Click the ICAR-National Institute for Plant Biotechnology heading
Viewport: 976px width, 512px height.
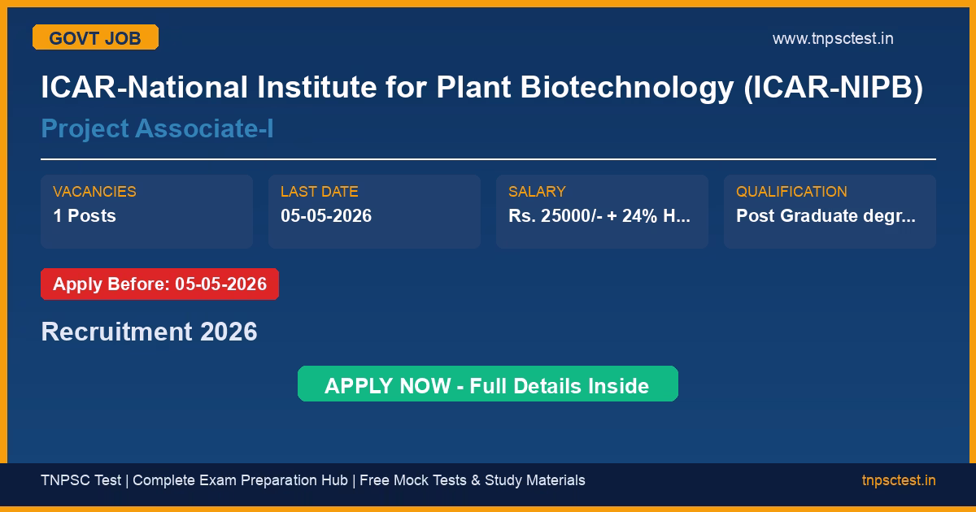click(x=481, y=88)
